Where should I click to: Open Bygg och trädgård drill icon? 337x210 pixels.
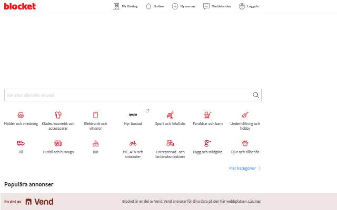(x=207, y=143)
